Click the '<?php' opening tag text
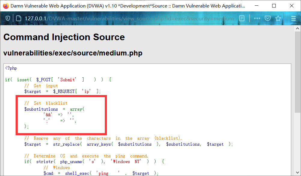Screen dimensions: 301x176 tap(11, 68)
